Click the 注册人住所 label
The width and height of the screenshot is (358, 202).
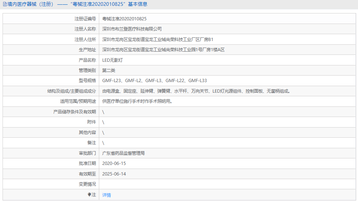[x=85, y=40]
